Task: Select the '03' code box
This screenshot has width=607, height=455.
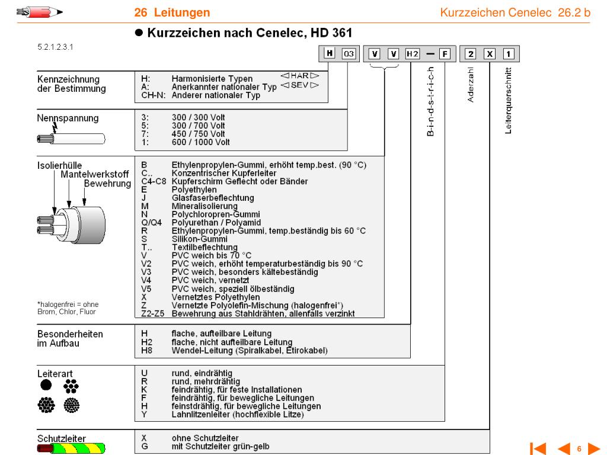Action: click(x=349, y=54)
